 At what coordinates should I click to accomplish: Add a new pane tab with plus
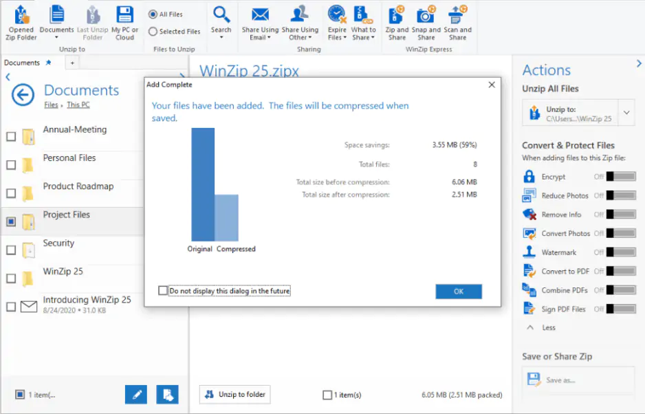point(72,63)
